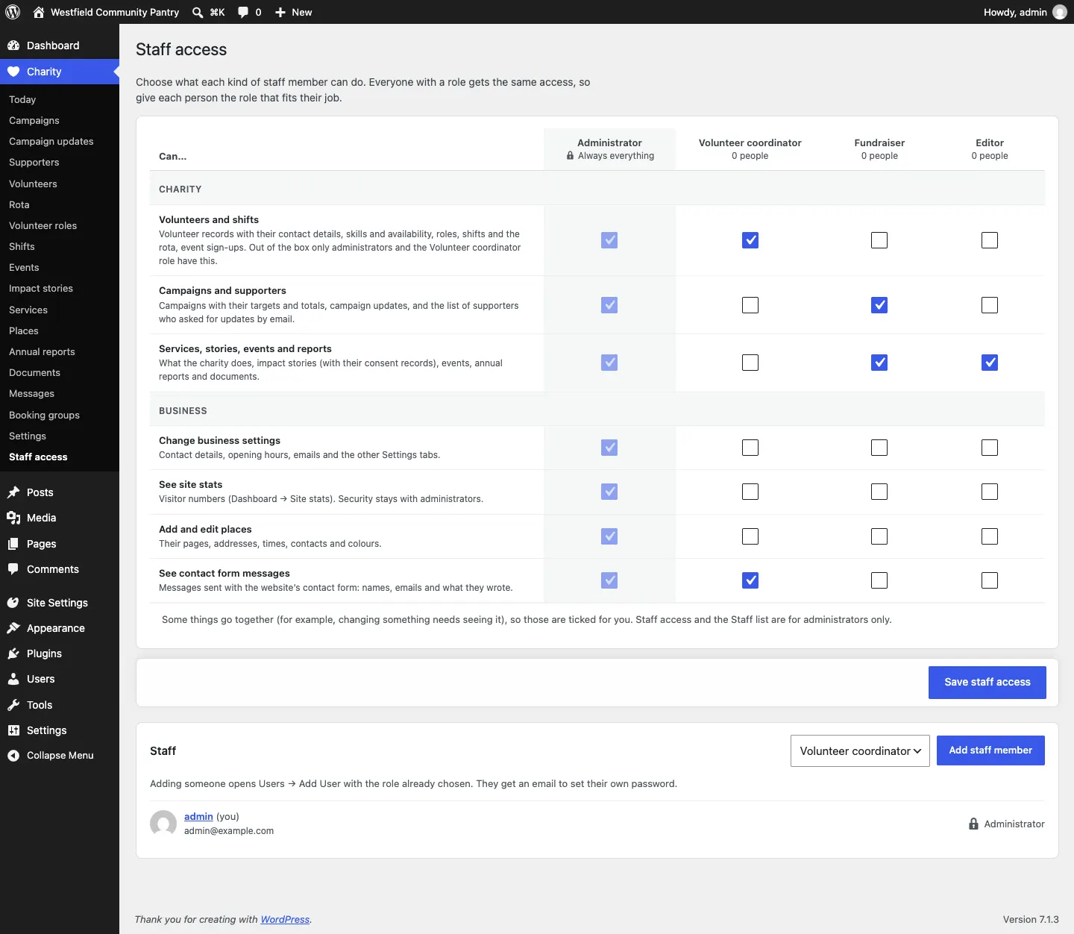Open the comments bubble icon in the admin bar
The image size is (1074, 934).
(243, 12)
